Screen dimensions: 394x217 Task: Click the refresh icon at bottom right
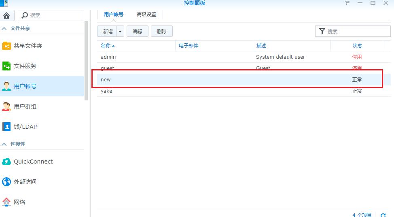click(x=383, y=215)
